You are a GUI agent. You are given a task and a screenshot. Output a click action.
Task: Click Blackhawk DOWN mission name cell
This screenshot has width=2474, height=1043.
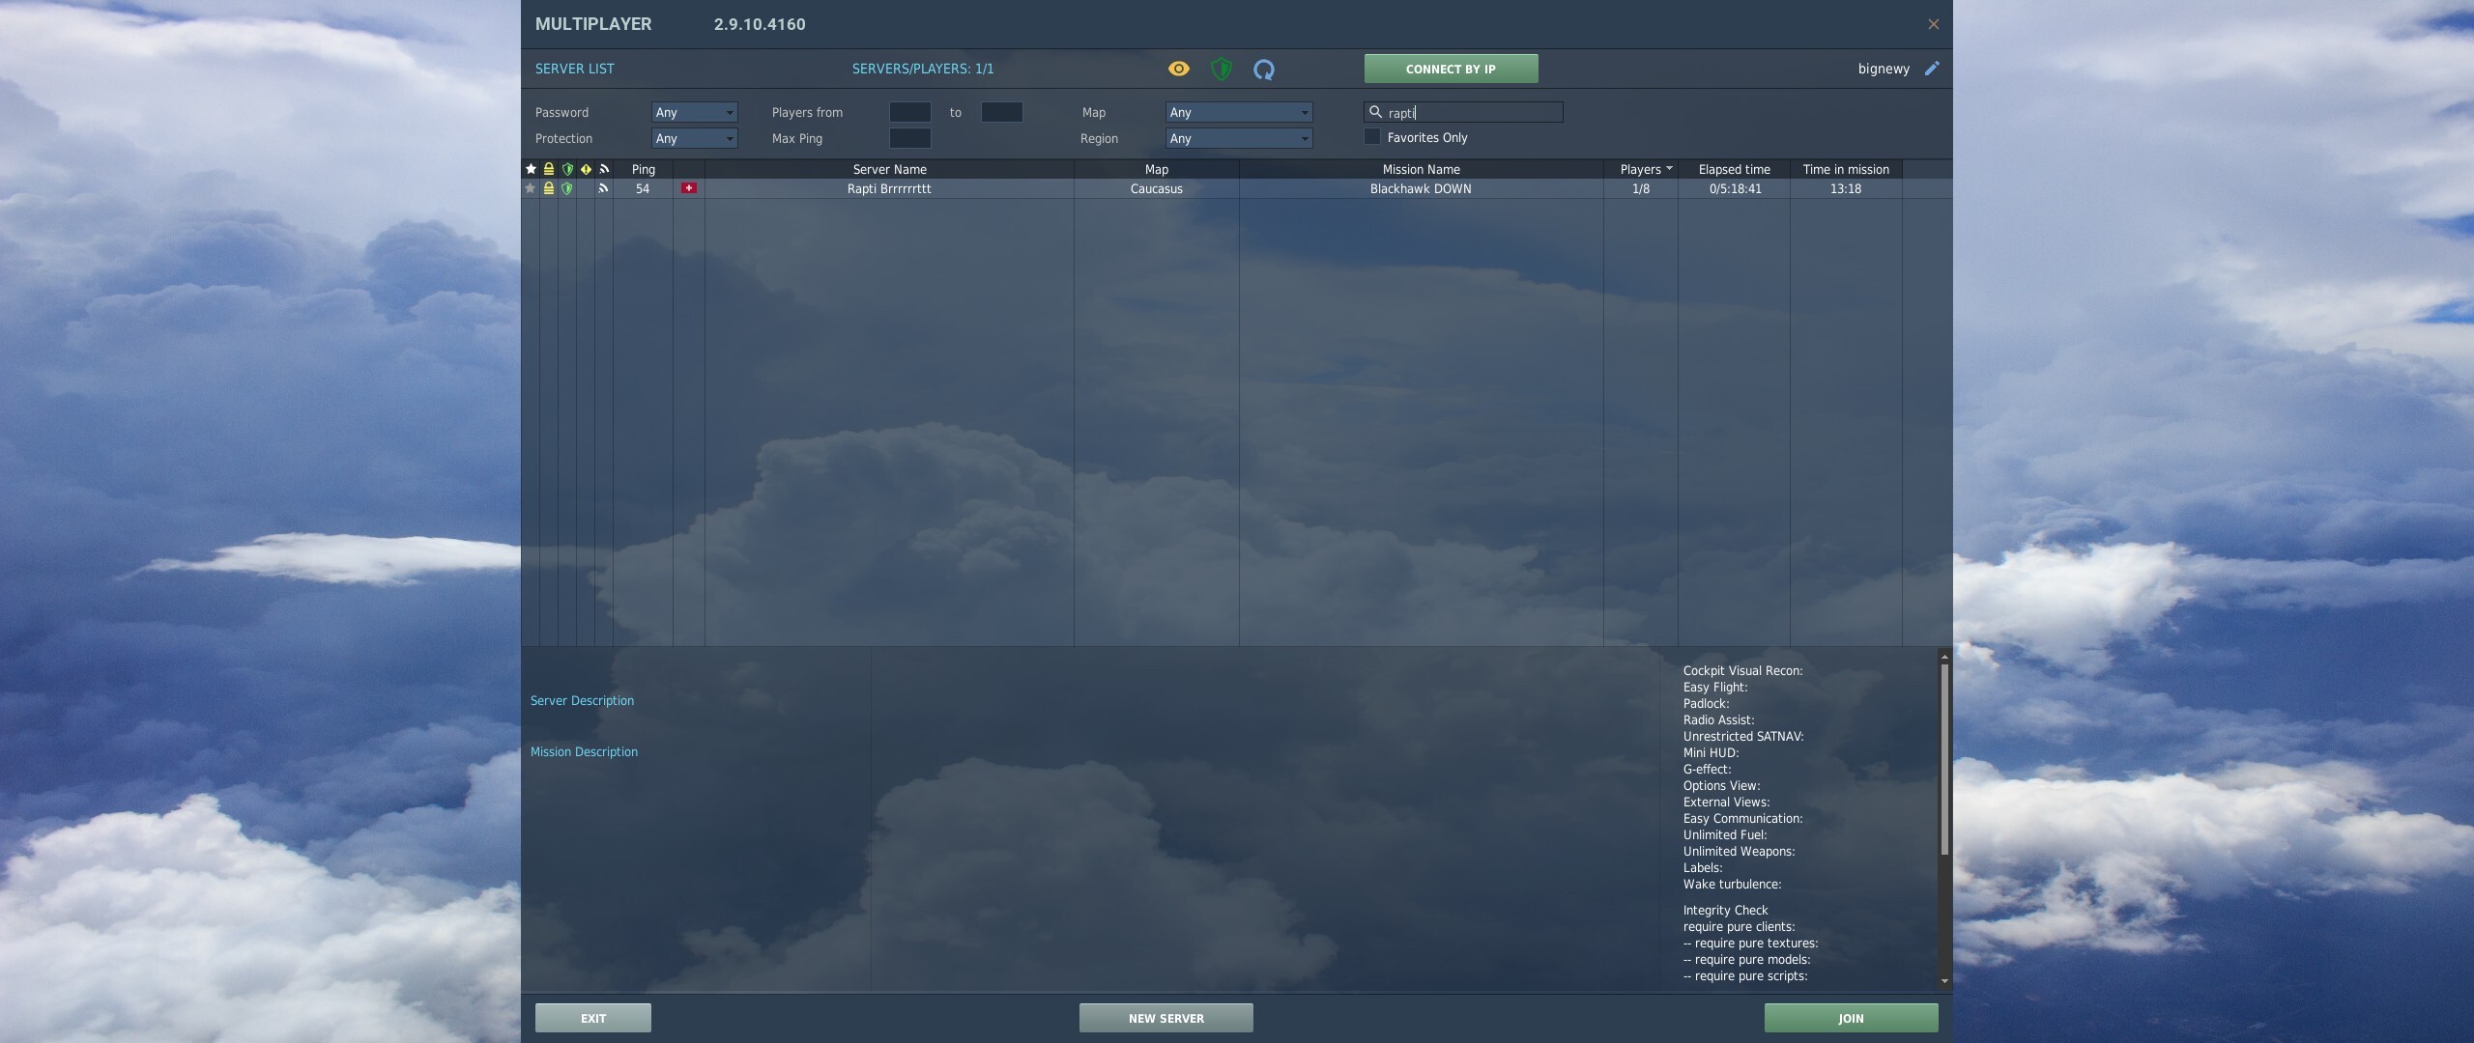(1421, 188)
